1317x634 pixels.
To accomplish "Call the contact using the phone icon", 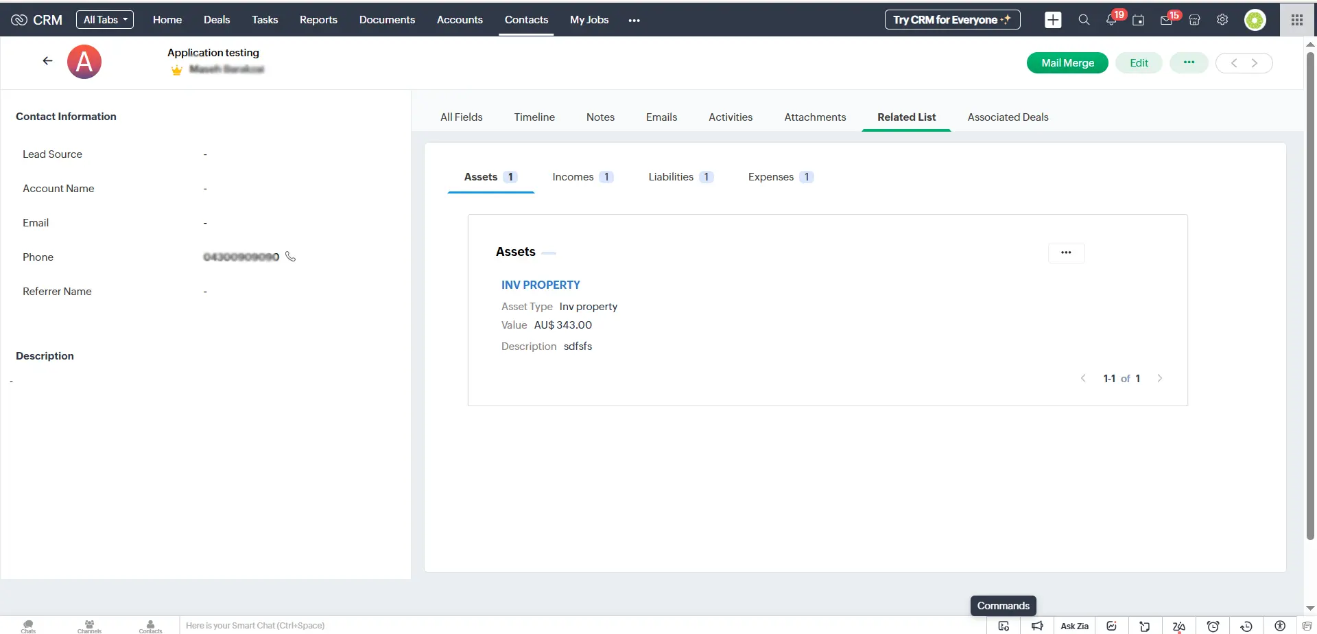I will click(290, 256).
